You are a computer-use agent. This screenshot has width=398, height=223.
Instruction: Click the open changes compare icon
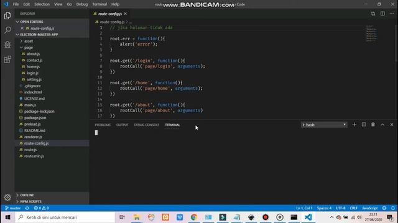(x=373, y=14)
